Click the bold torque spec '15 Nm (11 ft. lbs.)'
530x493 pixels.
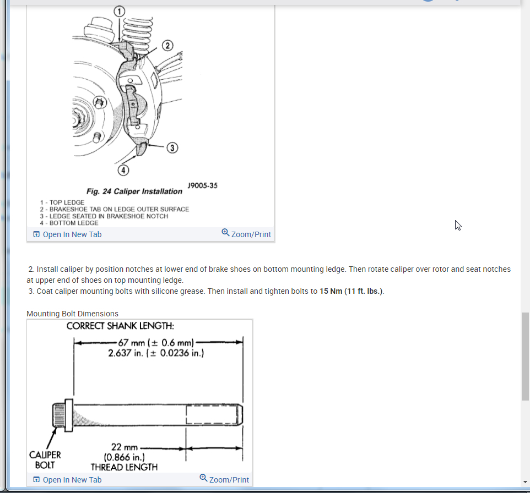(351, 291)
